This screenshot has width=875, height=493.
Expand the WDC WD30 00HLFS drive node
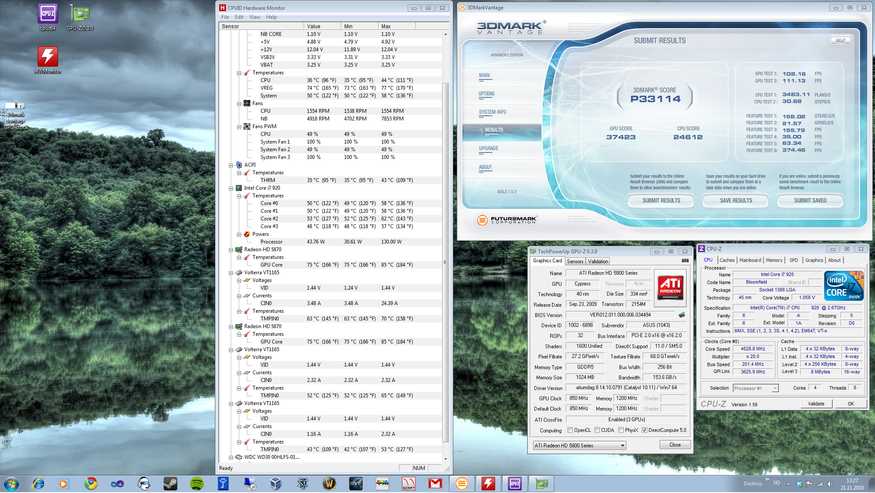tap(231, 457)
